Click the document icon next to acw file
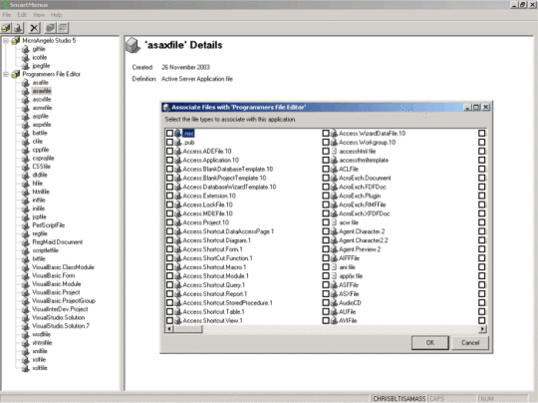 (x=334, y=222)
